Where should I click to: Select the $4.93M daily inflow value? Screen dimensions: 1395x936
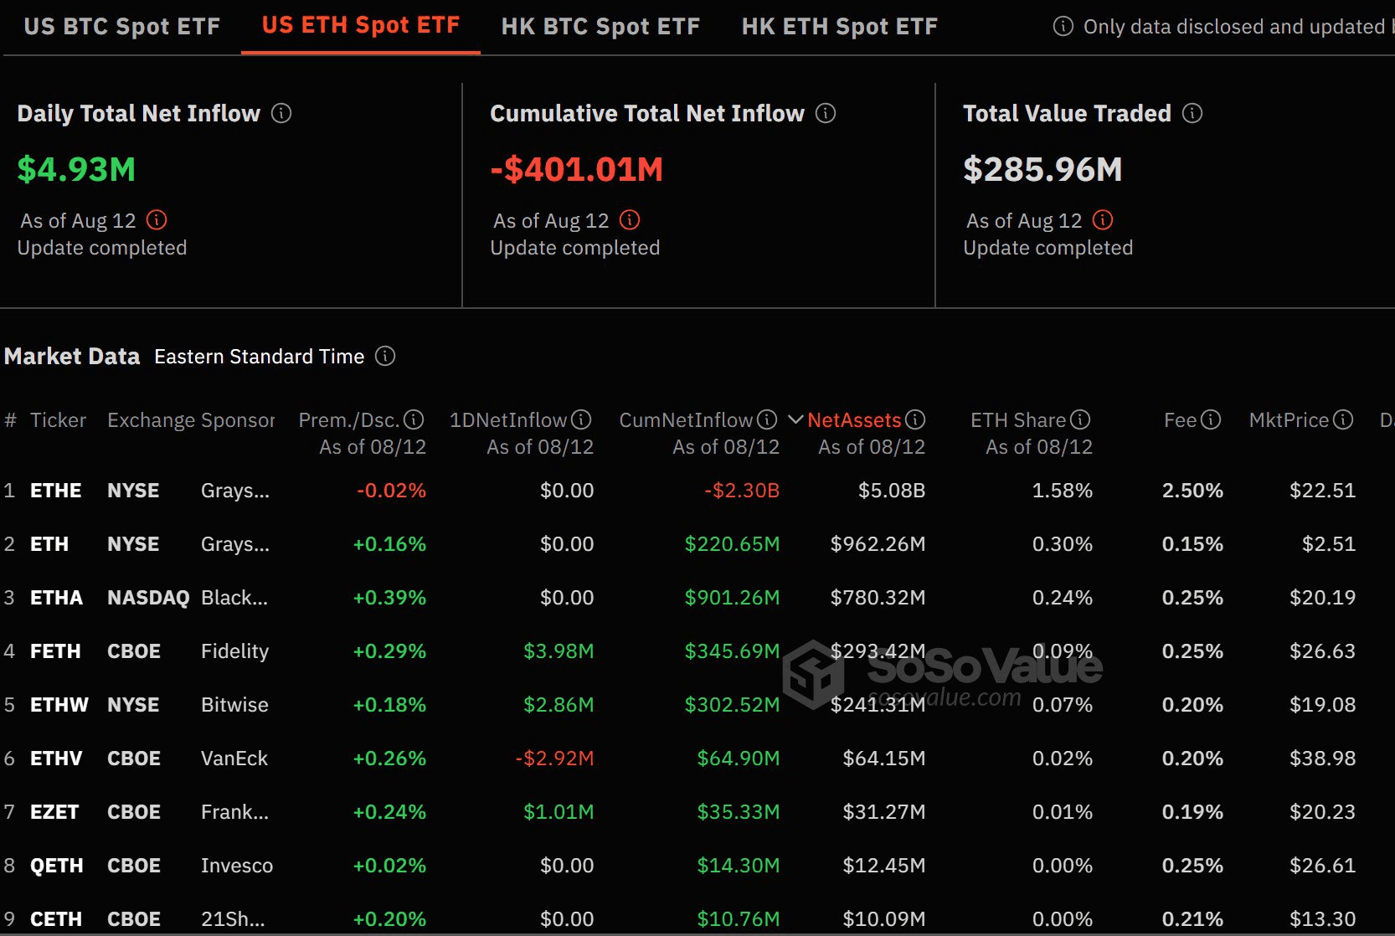[x=76, y=169]
